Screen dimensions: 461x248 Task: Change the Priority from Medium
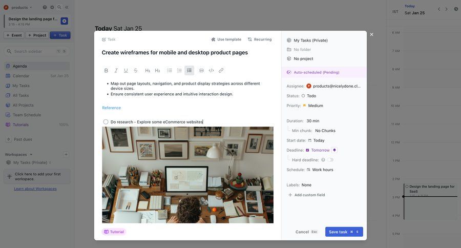[x=313, y=106]
